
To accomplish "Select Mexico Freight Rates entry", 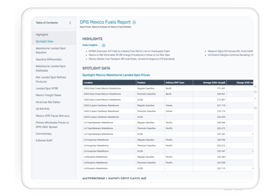I will coord(48,95).
